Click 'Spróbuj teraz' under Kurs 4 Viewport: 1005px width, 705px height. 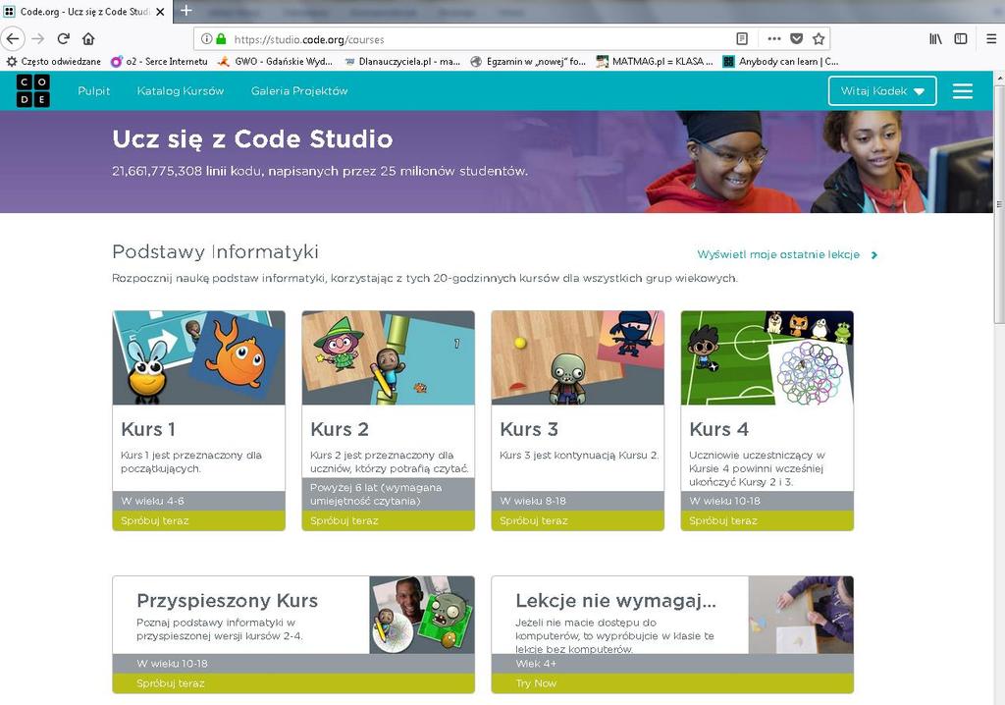pyautogui.click(x=767, y=520)
